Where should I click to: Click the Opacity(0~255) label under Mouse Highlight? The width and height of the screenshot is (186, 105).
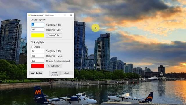coord(53,30)
